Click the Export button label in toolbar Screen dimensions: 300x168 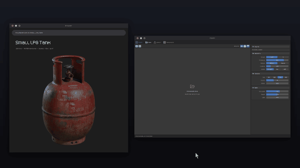pos(159,43)
